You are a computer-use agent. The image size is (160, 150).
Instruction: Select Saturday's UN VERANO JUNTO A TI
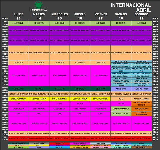tap(121, 66)
